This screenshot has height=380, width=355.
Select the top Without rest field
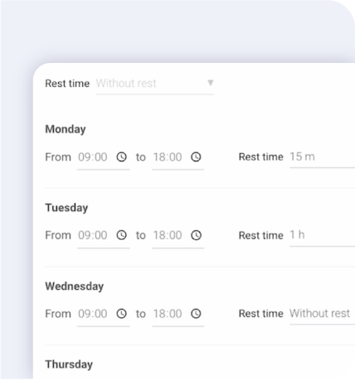pyautogui.click(x=155, y=84)
